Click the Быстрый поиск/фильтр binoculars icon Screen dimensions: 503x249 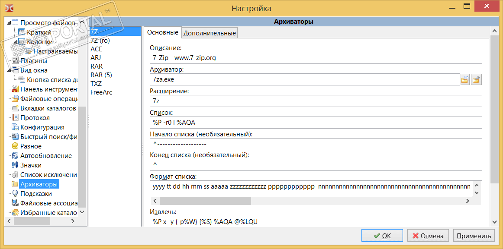coord(15,136)
